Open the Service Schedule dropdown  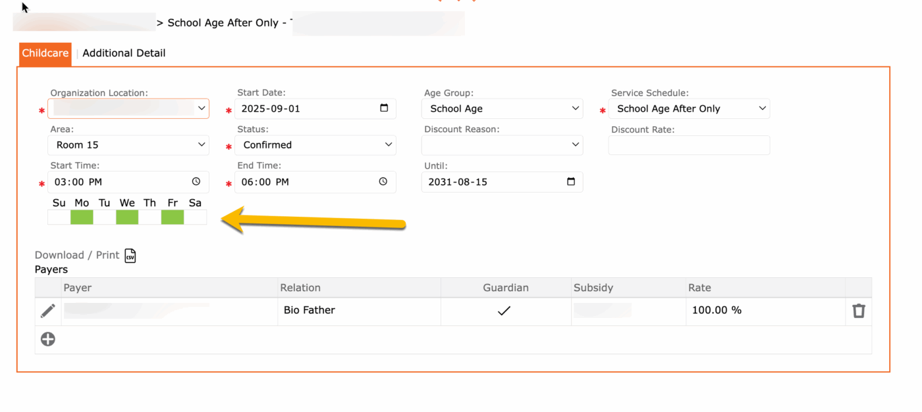(689, 109)
